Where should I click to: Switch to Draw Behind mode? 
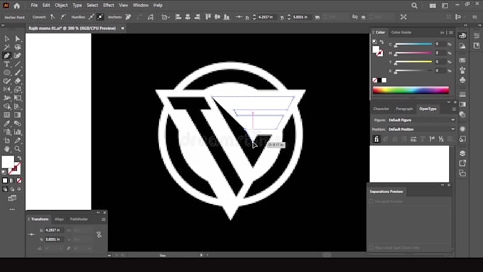(12, 189)
